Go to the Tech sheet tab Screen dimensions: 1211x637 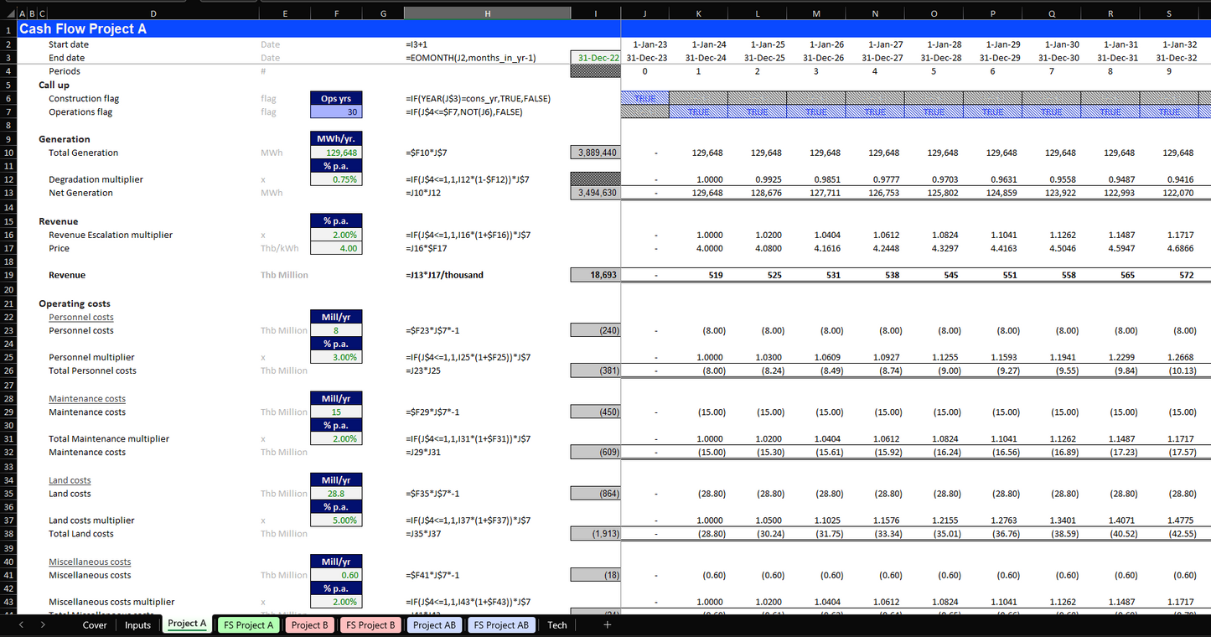(557, 625)
